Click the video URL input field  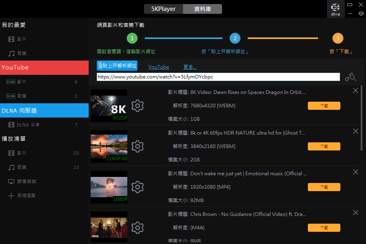[x=218, y=77]
